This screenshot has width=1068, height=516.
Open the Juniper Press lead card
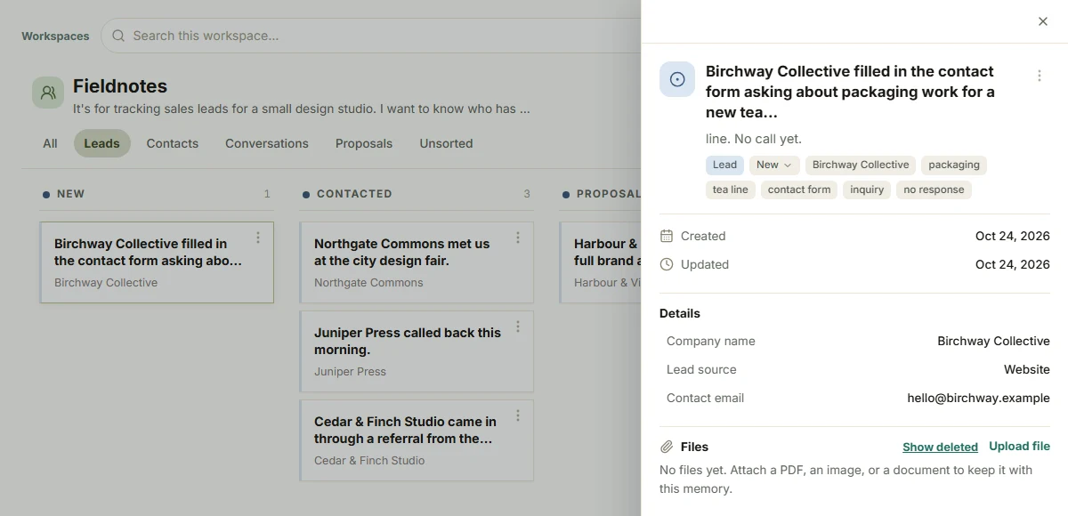click(417, 351)
